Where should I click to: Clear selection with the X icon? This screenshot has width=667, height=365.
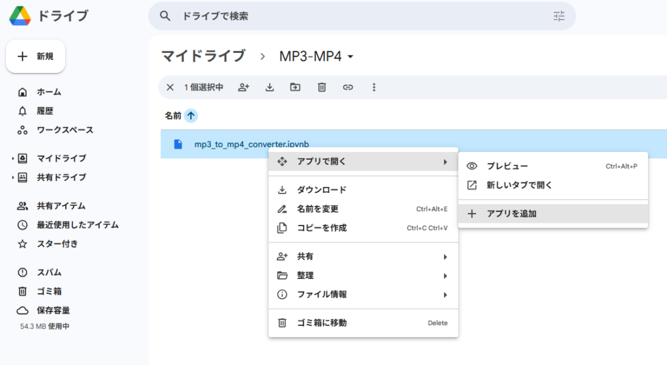tap(170, 87)
